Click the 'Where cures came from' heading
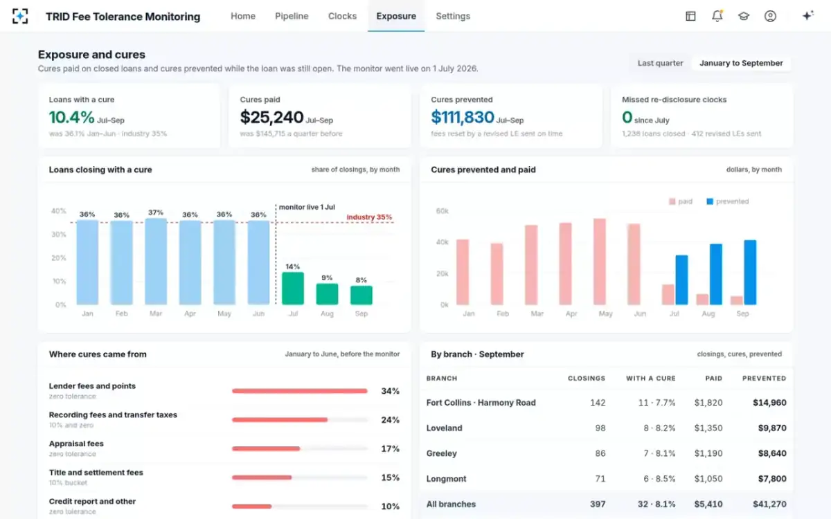 click(x=98, y=354)
